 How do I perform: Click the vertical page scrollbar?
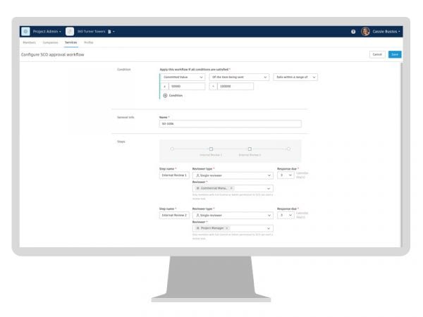point(402,154)
